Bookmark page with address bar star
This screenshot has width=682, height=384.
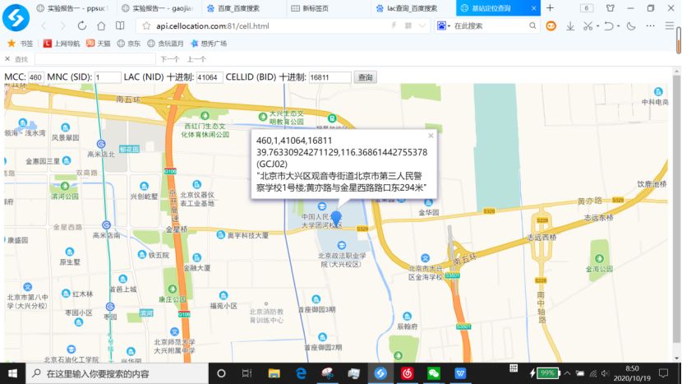tap(146, 26)
